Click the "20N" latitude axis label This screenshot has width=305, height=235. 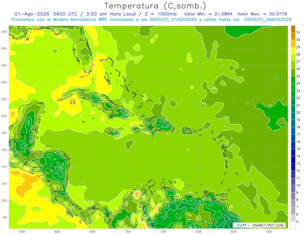click(x=4, y=116)
